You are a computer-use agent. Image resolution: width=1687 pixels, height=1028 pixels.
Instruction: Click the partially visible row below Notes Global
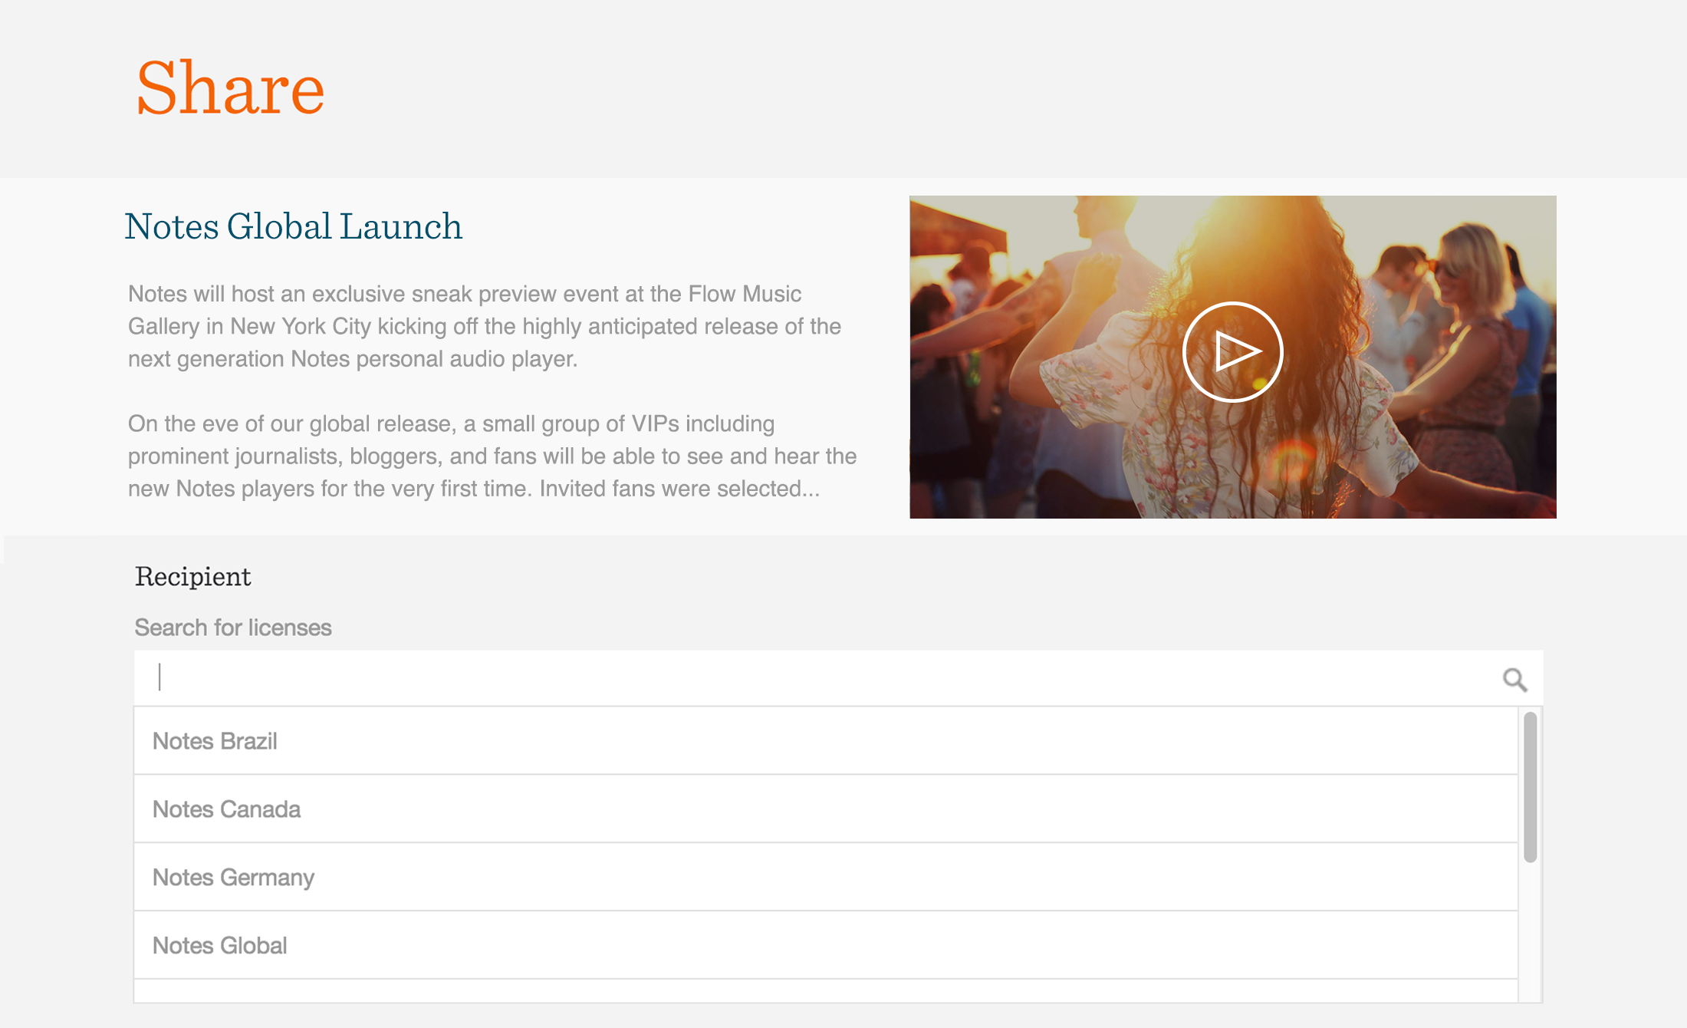point(826,991)
